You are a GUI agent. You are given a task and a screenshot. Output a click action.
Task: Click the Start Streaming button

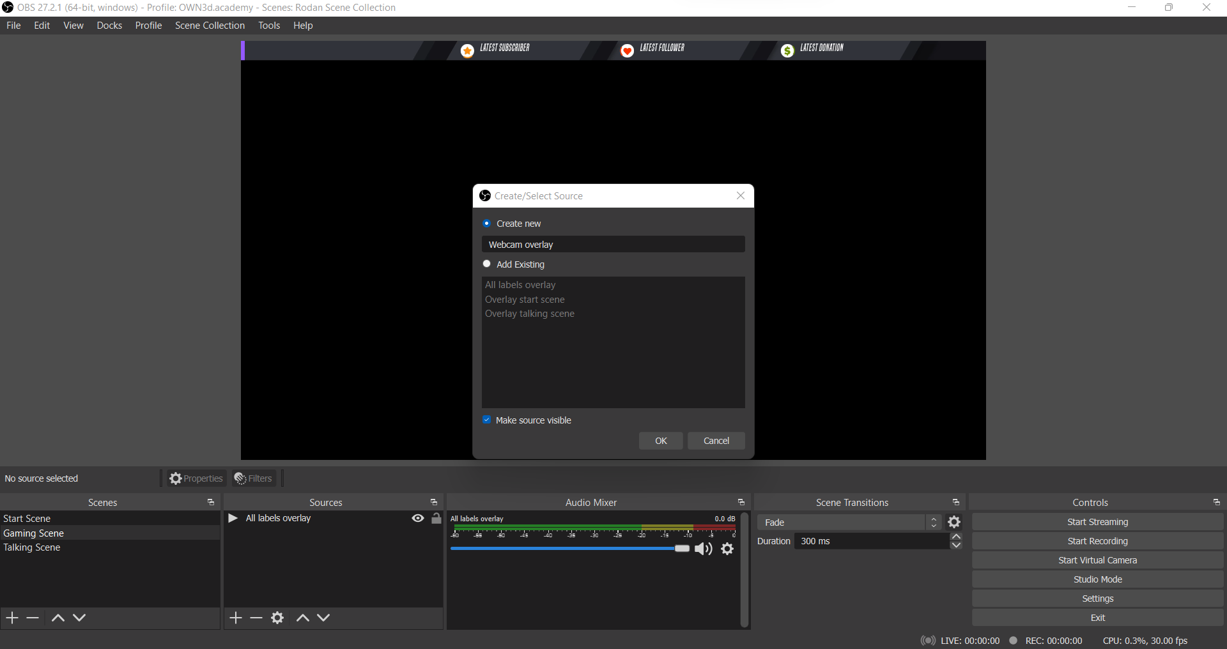click(x=1097, y=522)
